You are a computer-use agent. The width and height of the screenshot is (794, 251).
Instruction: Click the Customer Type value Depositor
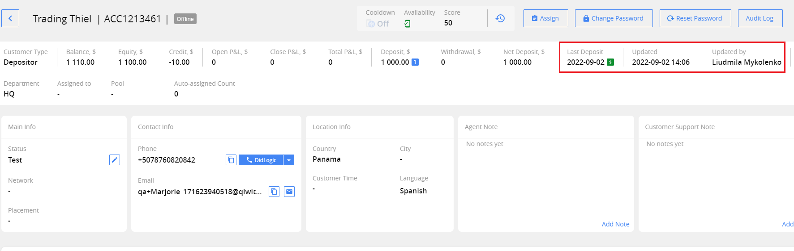21,62
